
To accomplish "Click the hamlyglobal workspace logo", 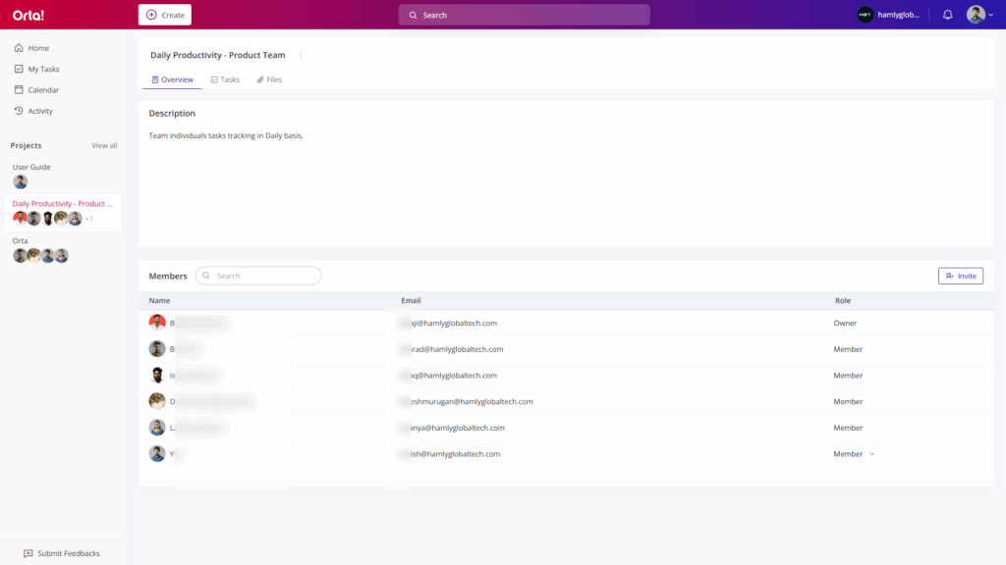I will 865,15.
